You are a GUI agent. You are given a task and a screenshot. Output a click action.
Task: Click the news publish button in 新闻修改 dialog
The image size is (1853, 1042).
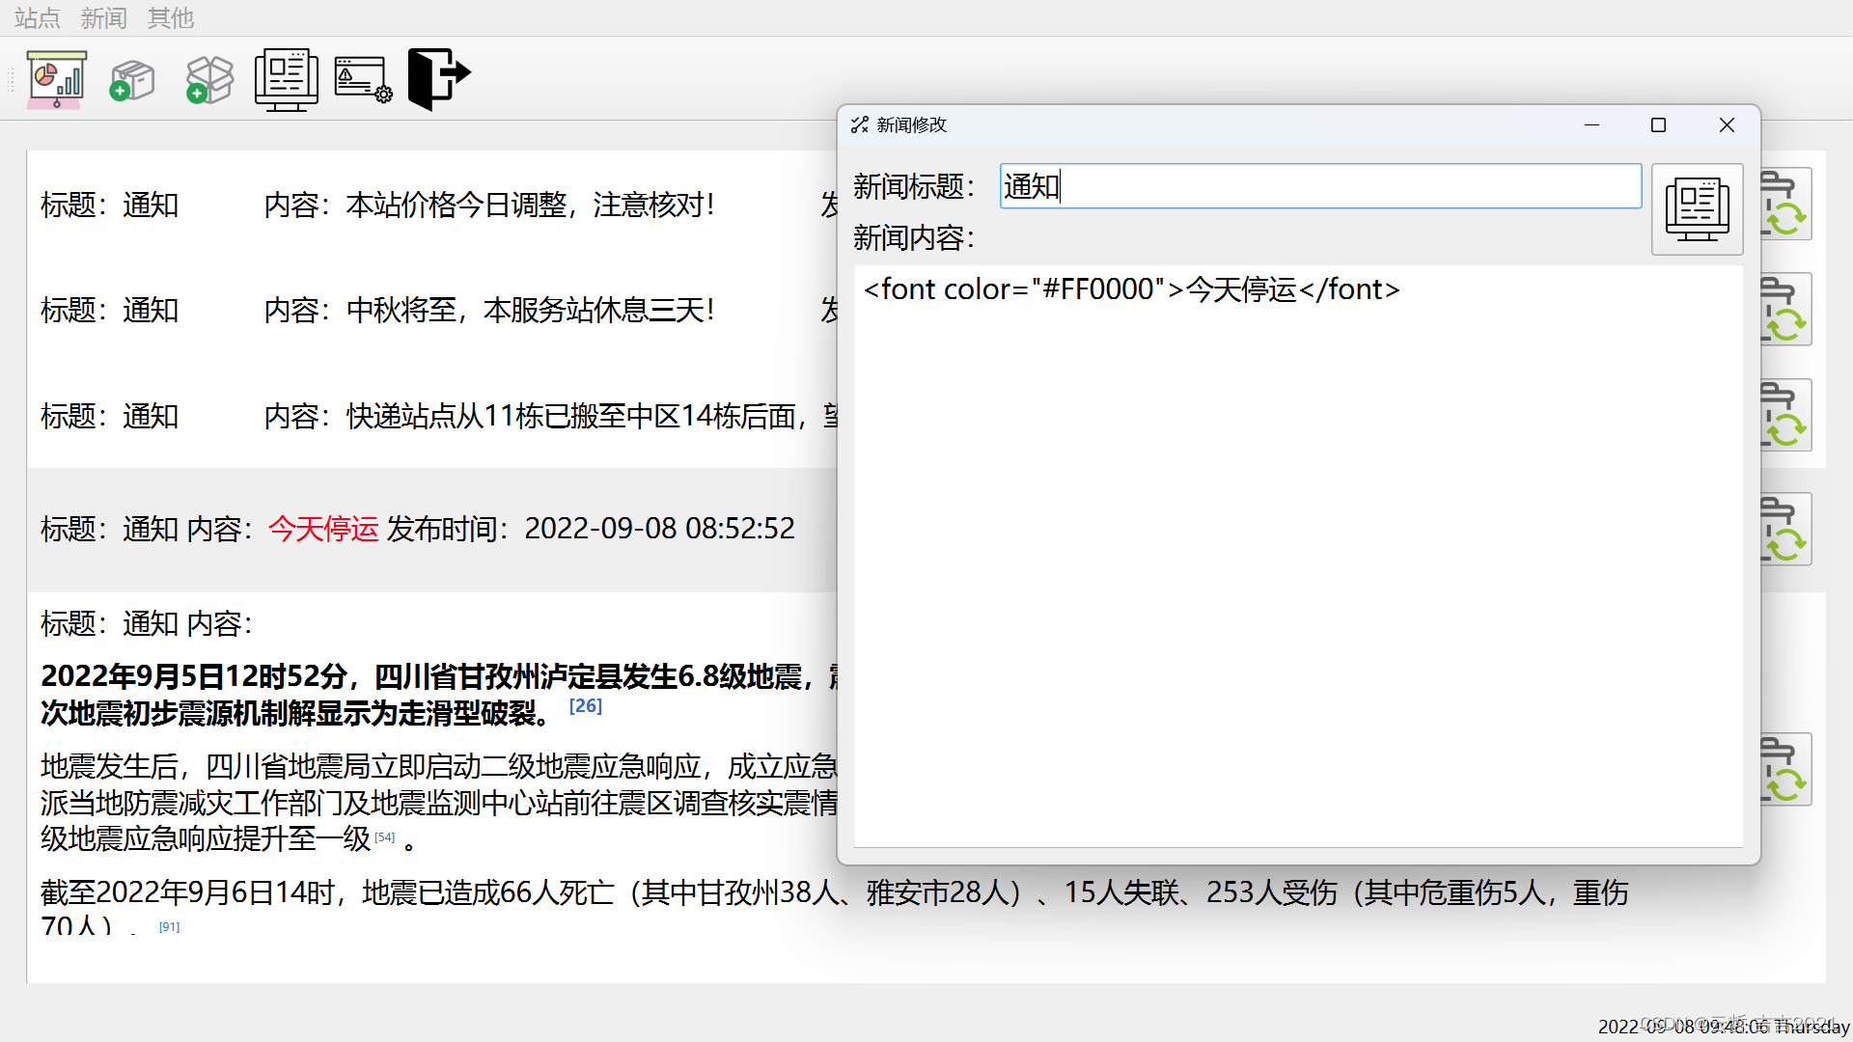click(x=1697, y=209)
